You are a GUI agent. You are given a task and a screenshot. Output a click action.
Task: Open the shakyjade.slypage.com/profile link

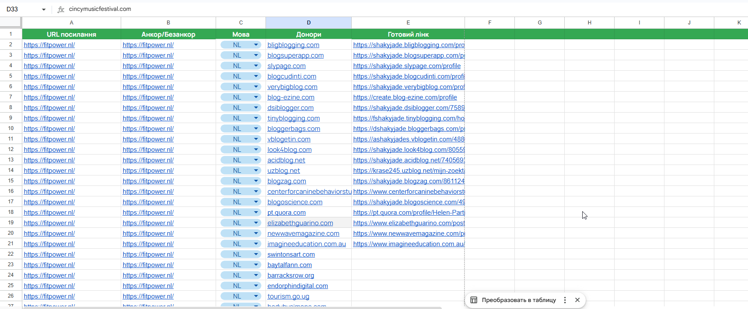point(407,66)
